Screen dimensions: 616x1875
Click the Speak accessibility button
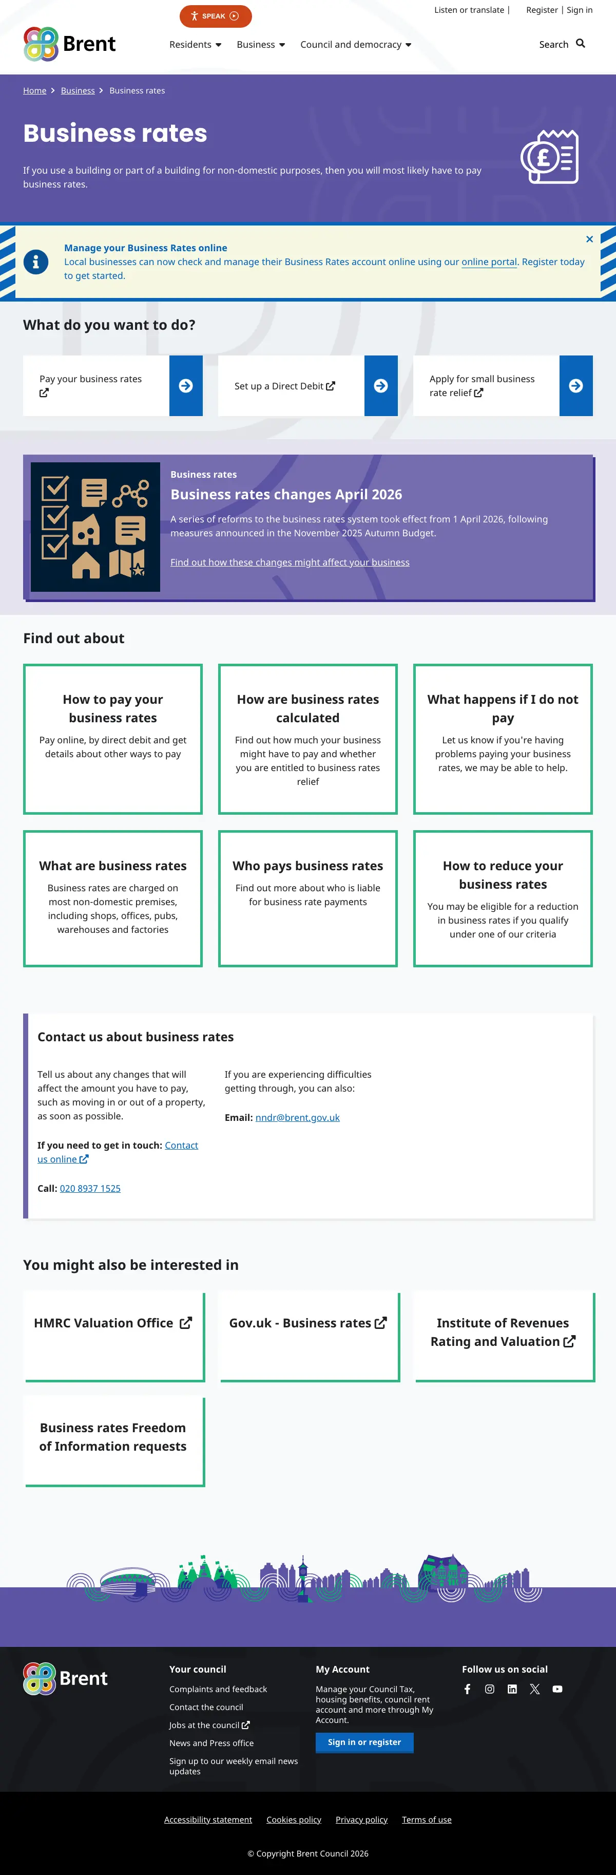pos(215,16)
